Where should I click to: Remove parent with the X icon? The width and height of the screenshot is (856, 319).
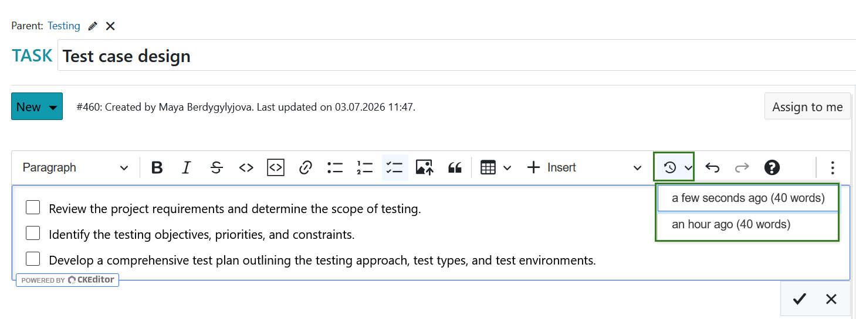[110, 26]
